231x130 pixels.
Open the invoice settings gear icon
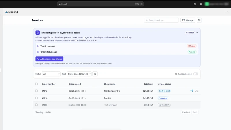[x=199, y=20]
